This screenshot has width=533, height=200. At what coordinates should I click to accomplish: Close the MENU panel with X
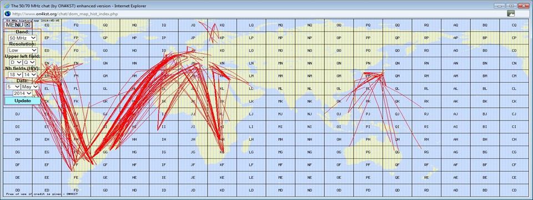(28, 24)
